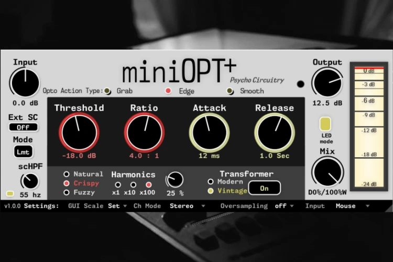This screenshot has height=262, width=393.
Task: Select x1 harmonics multiplier
Action: [x=118, y=185]
